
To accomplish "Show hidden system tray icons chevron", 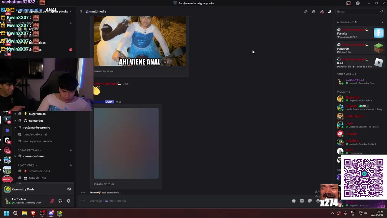I will 332,213.
